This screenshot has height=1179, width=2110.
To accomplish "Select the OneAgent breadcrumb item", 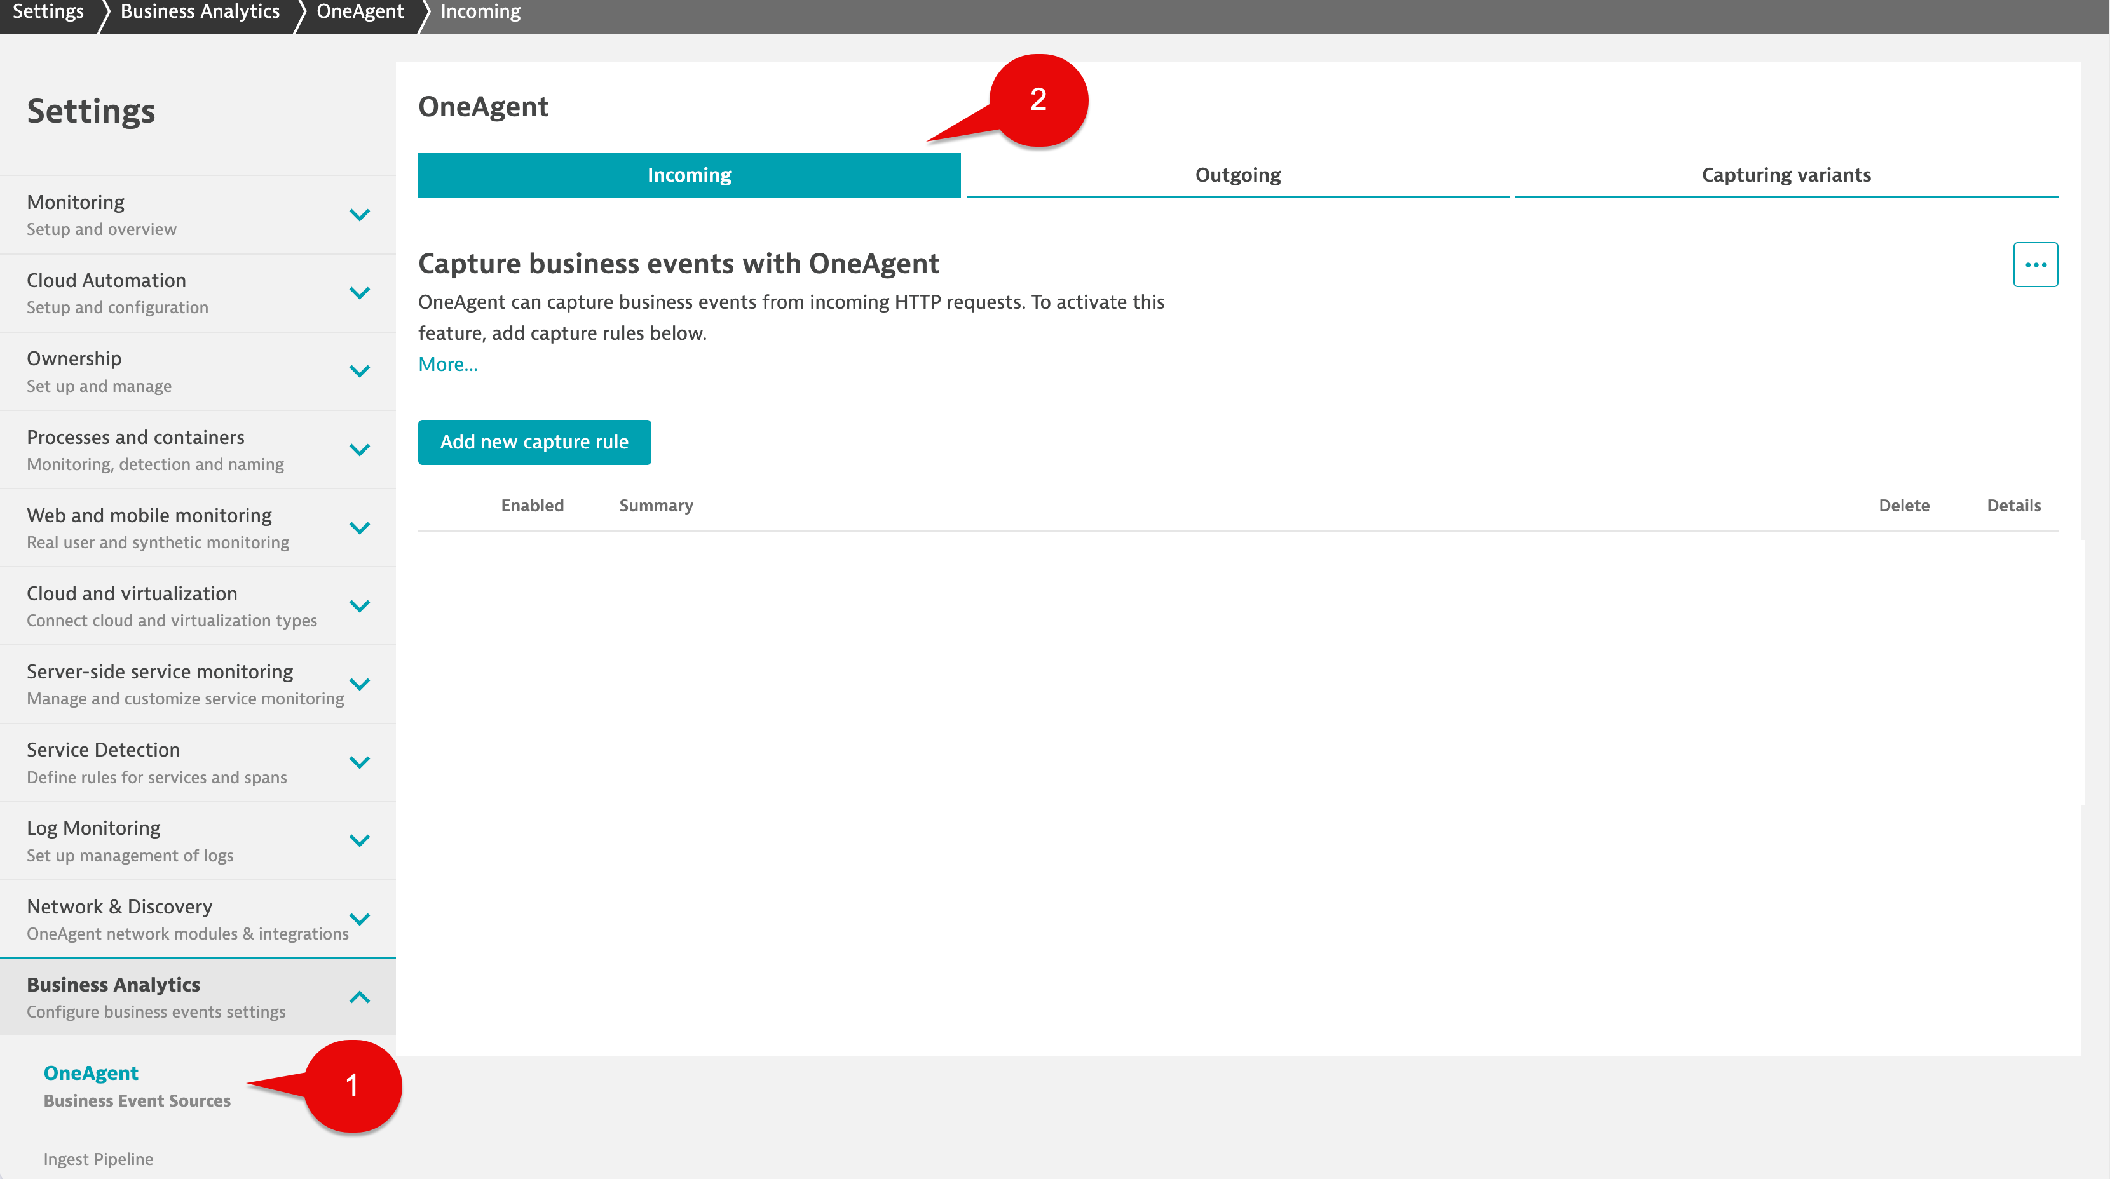I will tap(360, 11).
